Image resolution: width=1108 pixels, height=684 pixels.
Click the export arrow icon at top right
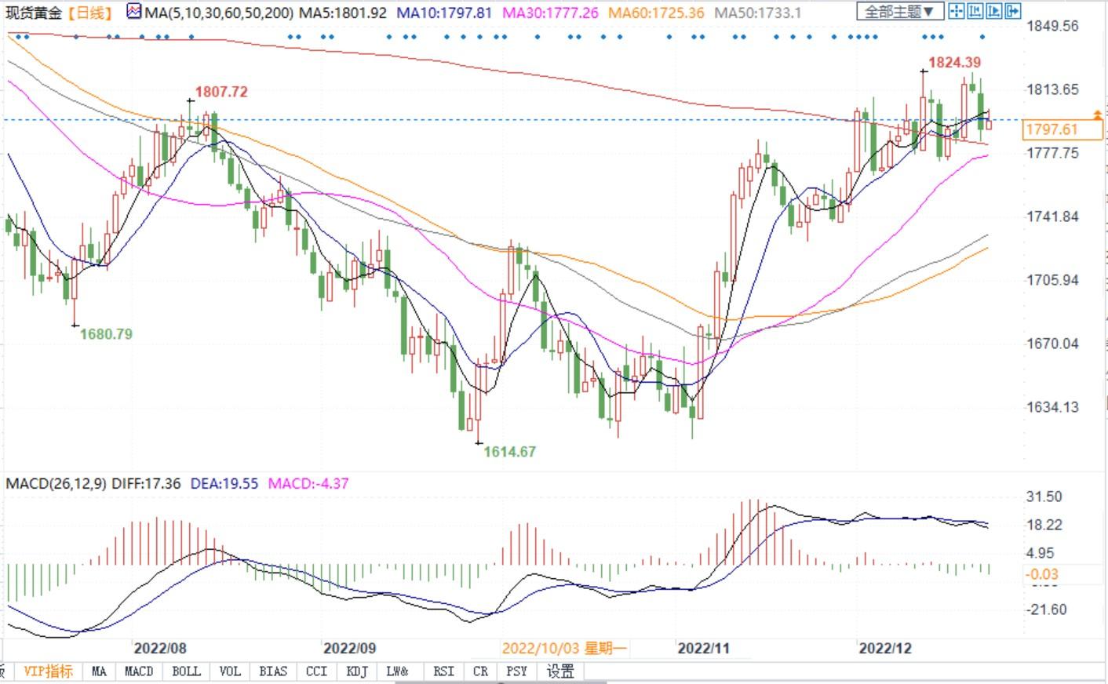[x=1012, y=11]
